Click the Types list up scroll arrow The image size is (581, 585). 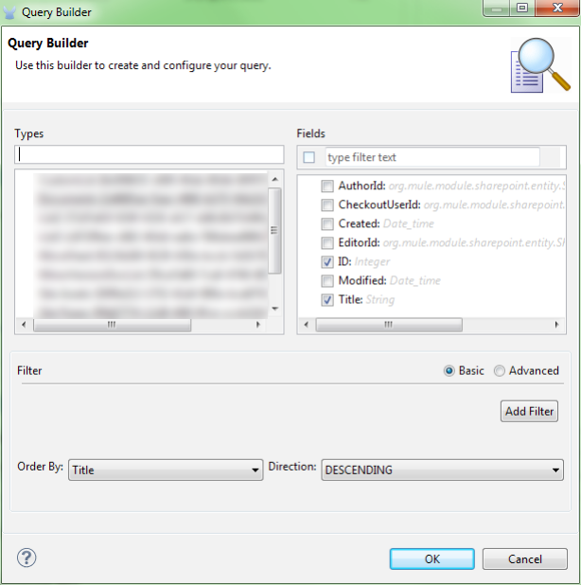pyautogui.click(x=274, y=180)
